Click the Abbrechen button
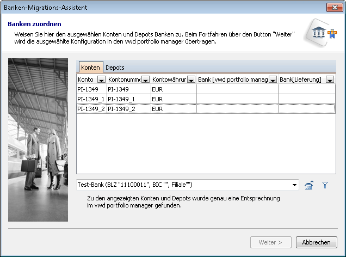Image resolution: width=346 pixels, height=257 pixels. tap(317, 242)
